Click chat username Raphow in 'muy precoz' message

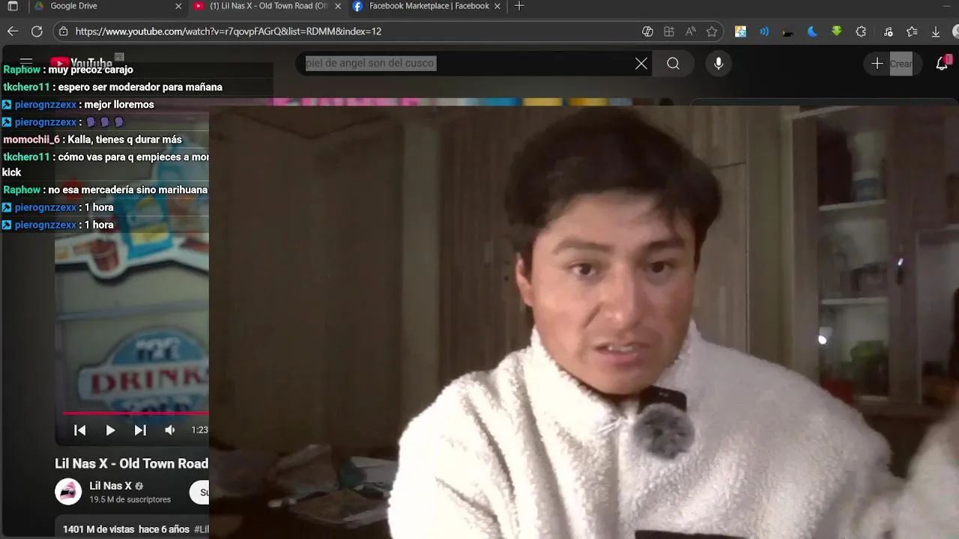(x=22, y=70)
